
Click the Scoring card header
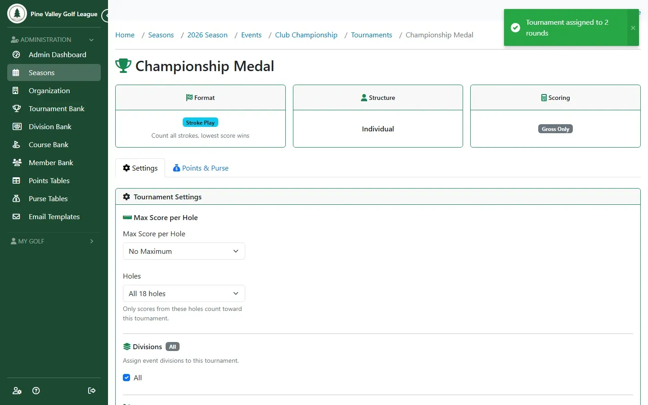(555, 98)
